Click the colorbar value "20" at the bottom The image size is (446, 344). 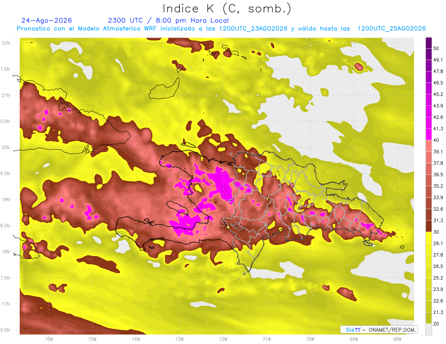[436, 324]
